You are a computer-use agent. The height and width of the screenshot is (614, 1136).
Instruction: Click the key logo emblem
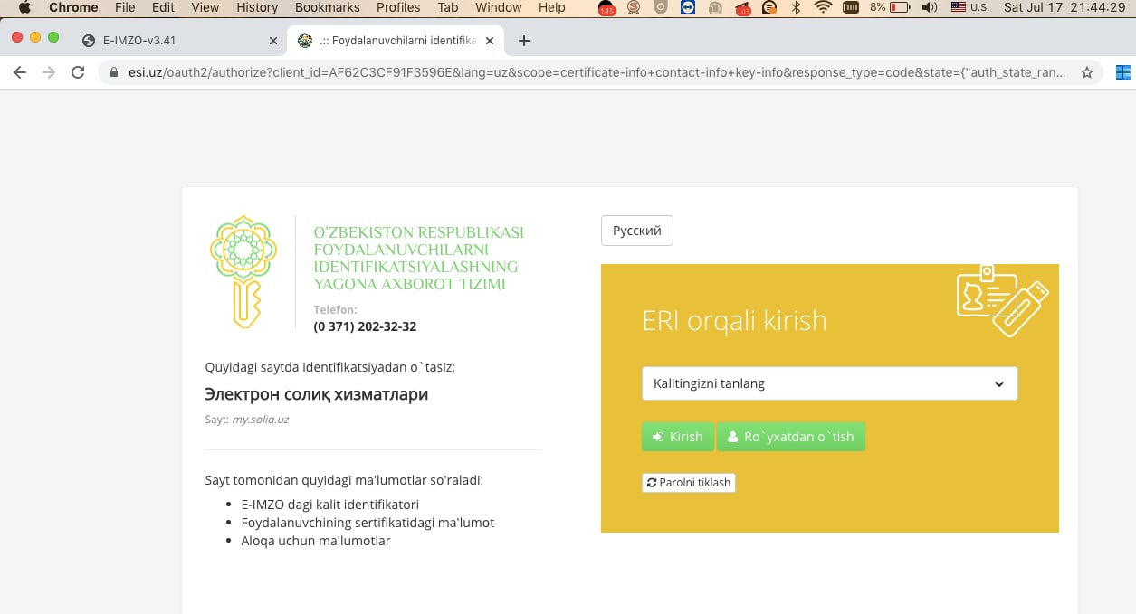(243, 271)
